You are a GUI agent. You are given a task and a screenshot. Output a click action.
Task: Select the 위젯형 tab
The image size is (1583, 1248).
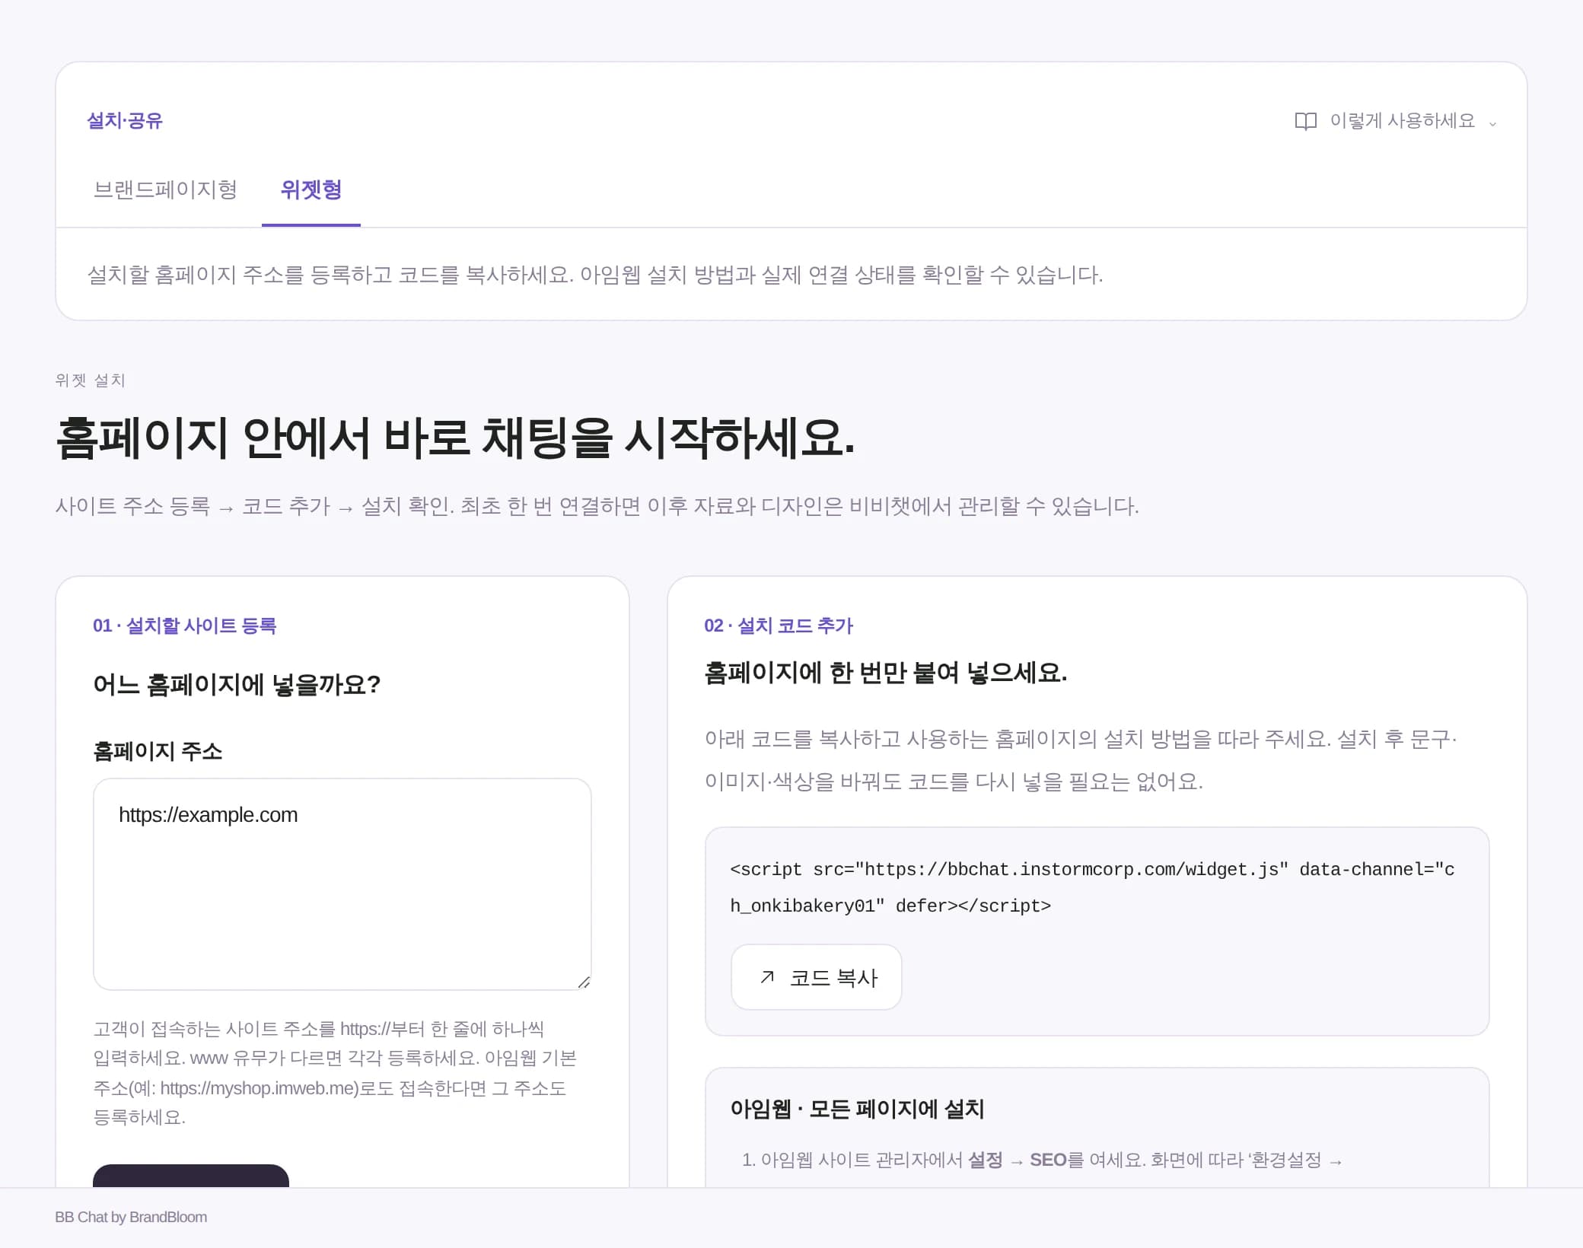pos(311,189)
